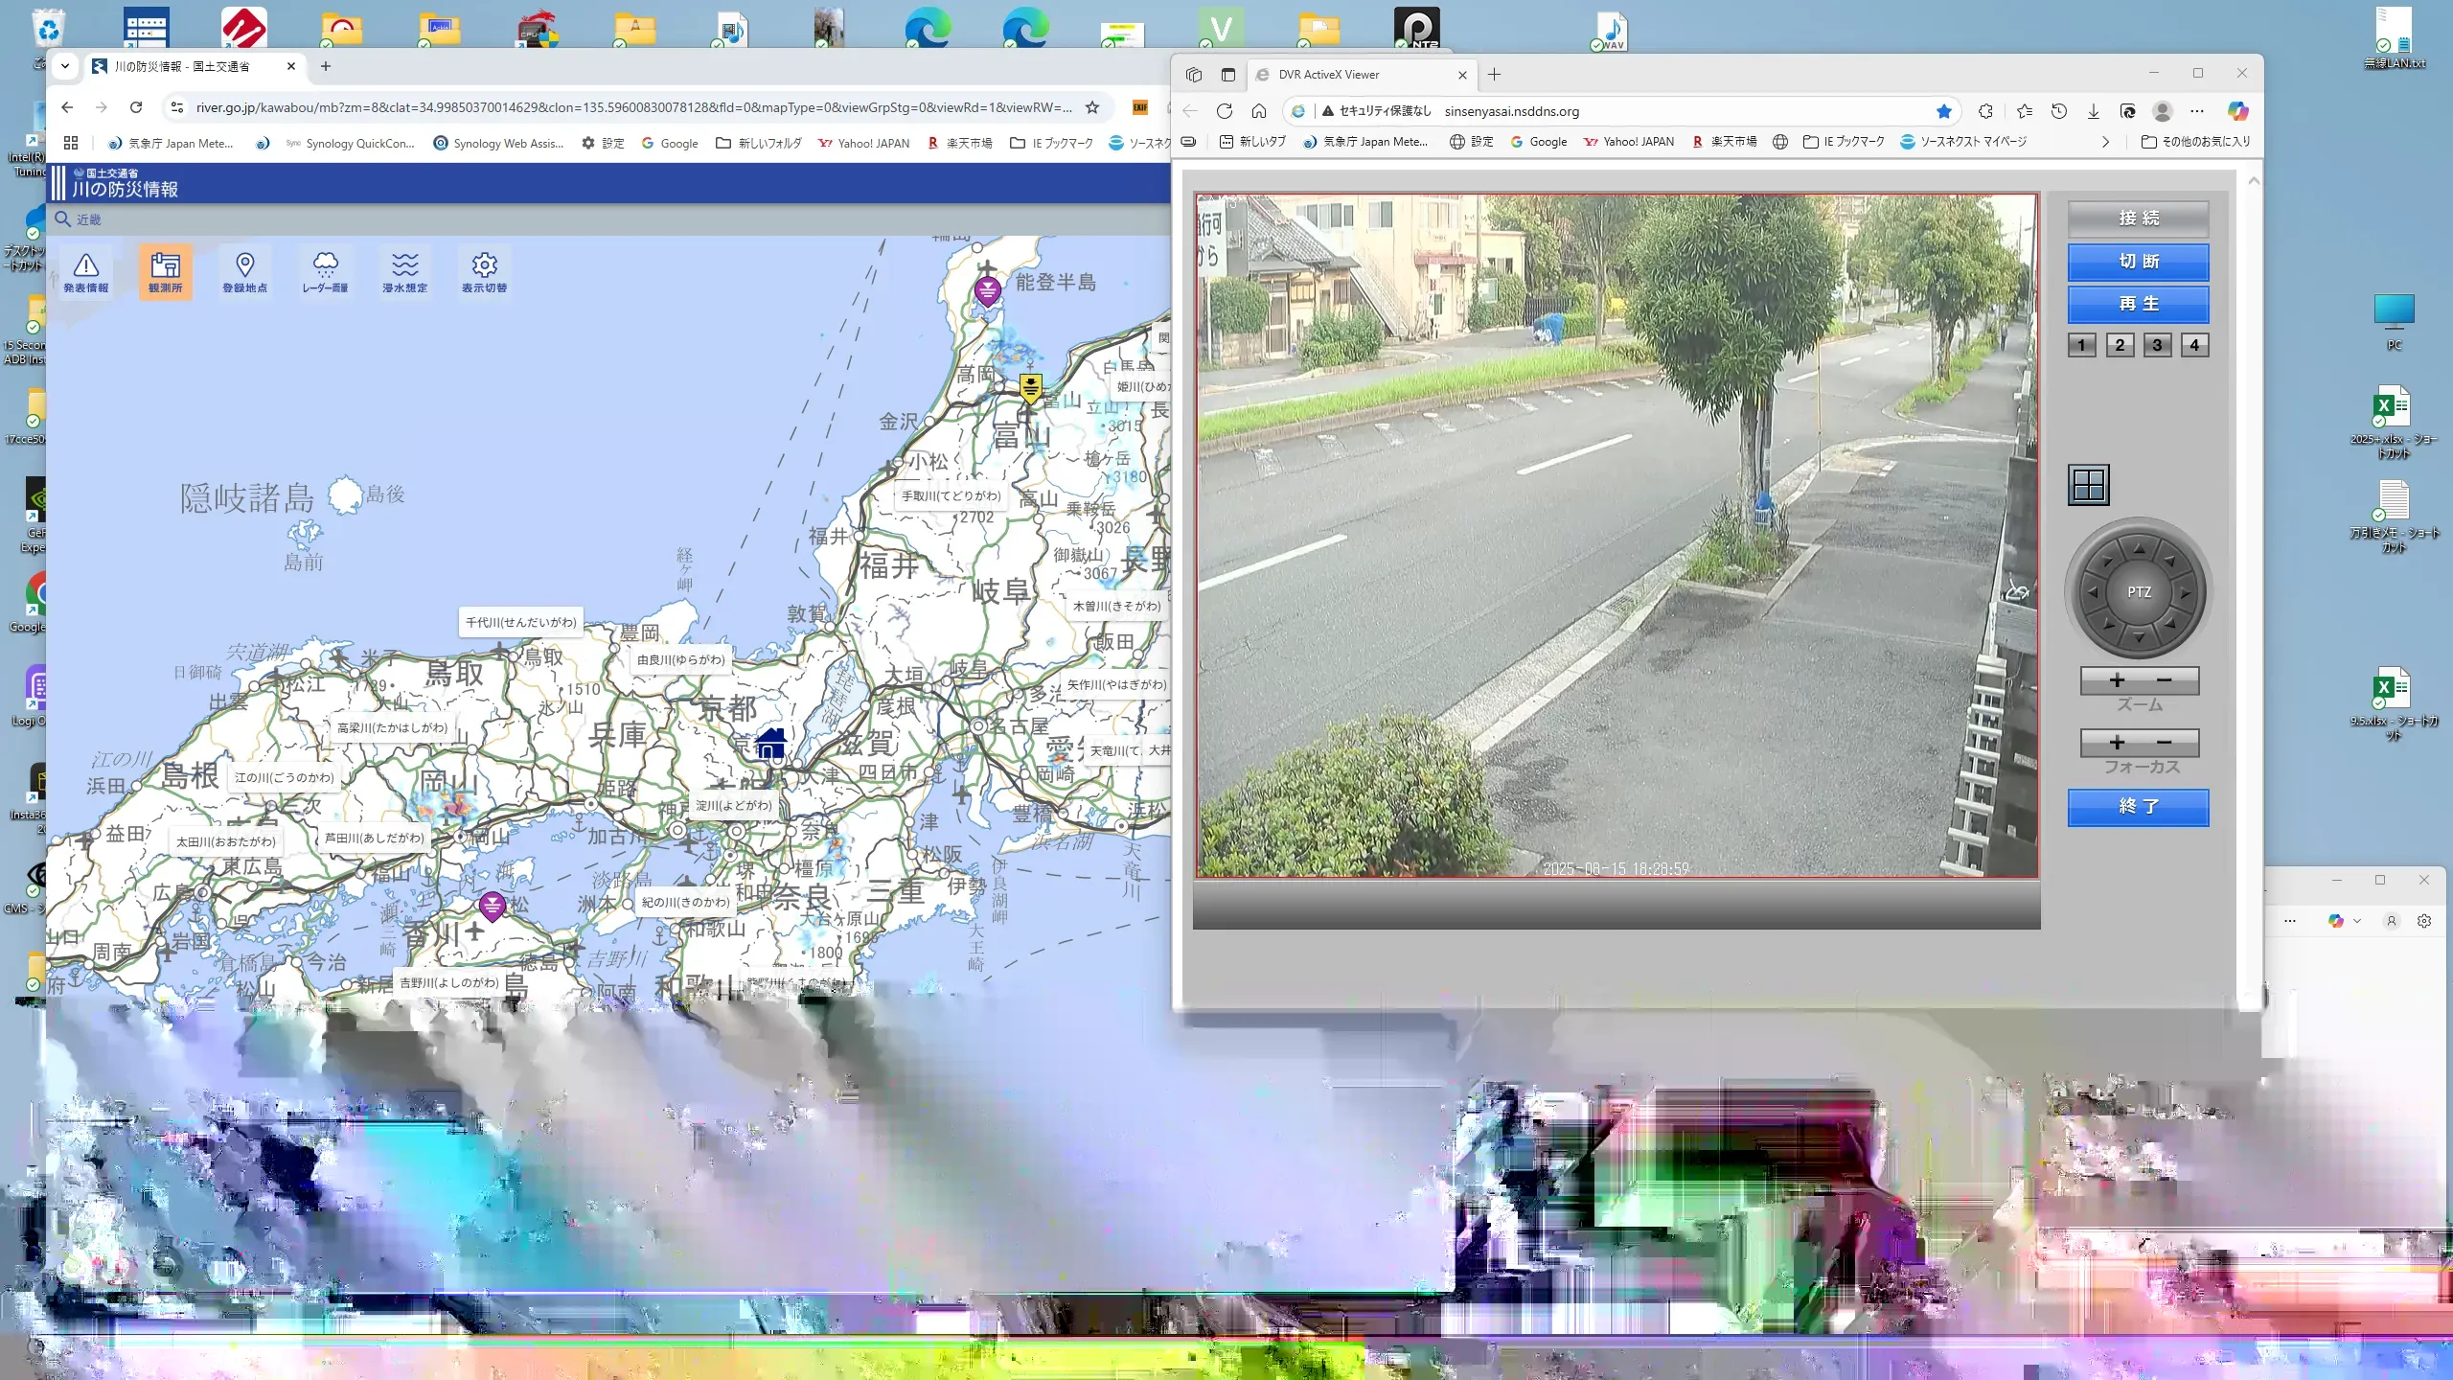Open the 浸水想定 flood assumption icon

coord(404,271)
